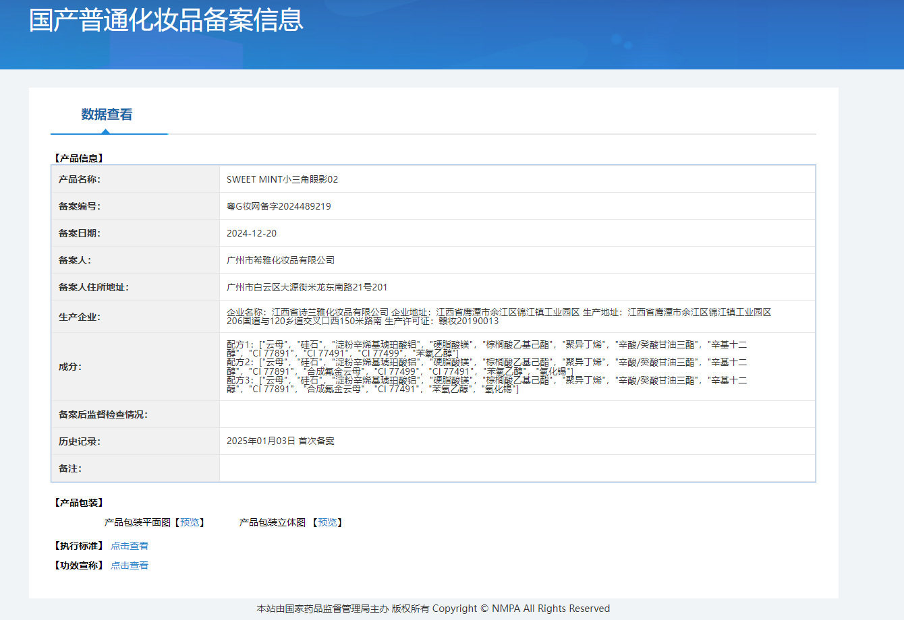Select address 广州市白云区大源街米龙东南路21号201

point(307,287)
